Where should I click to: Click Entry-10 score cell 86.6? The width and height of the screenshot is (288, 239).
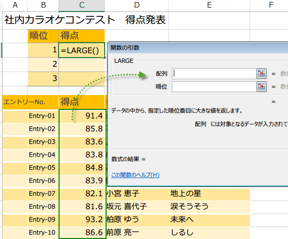pyautogui.click(x=82, y=232)
